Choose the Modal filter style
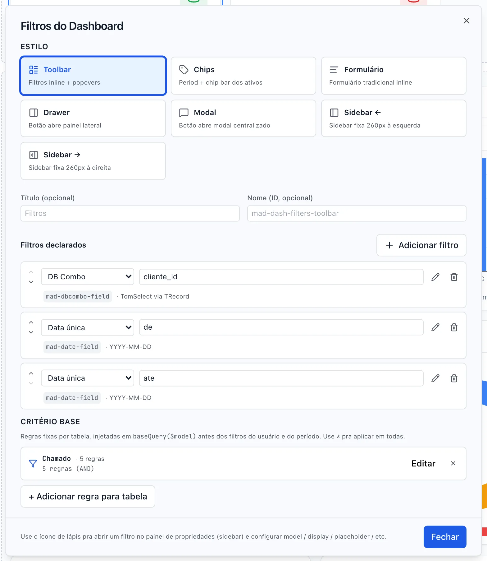The width and height of the screenshot is (487, 561). pyautogui.click(x=243, y=118)
